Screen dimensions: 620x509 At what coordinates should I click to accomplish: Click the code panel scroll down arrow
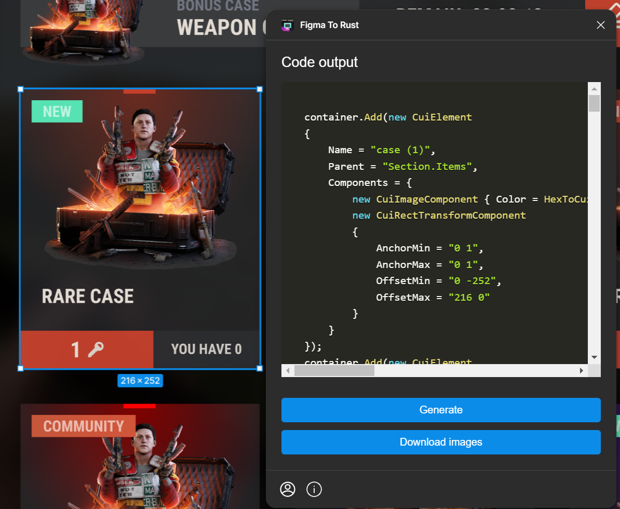[x=595, y=357]
